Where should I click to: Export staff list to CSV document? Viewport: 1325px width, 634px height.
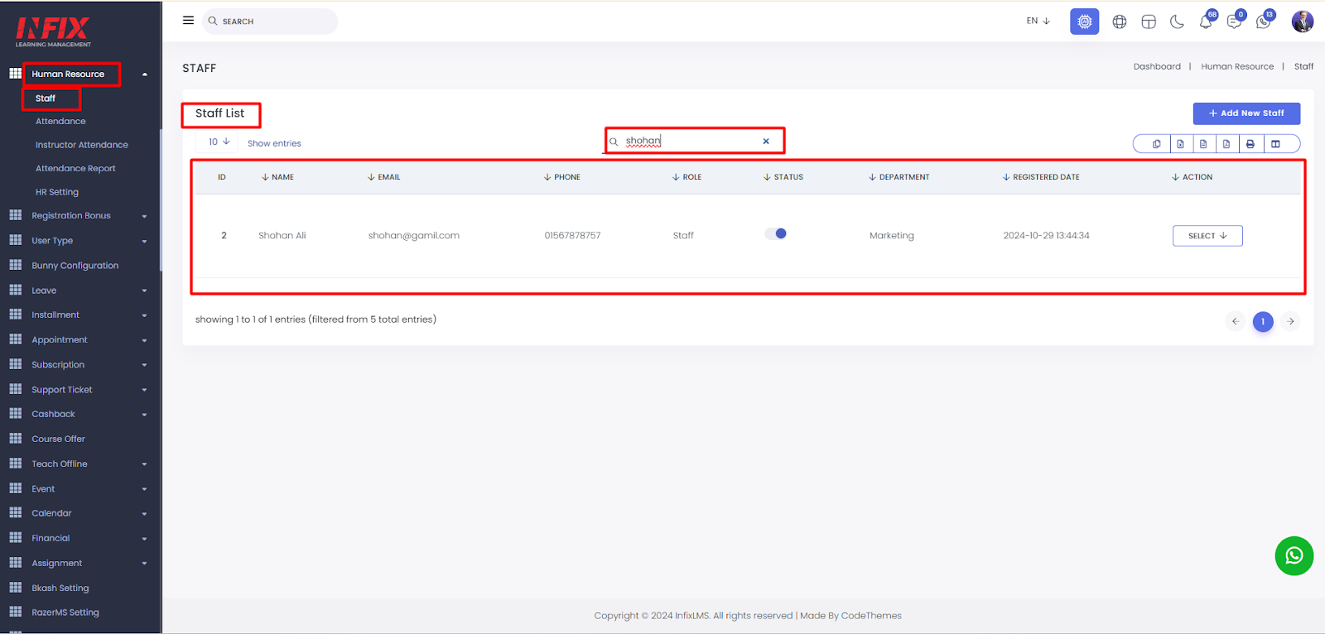click(1203, 144)
